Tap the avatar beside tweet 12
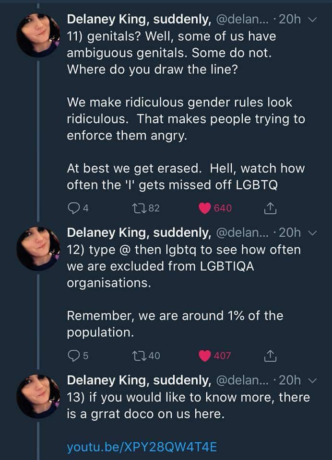332x460 pixels. pos(38,249)
